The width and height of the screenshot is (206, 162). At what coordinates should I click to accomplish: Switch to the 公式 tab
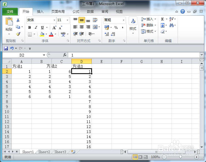pyautogui.click(x=76, y=12)
